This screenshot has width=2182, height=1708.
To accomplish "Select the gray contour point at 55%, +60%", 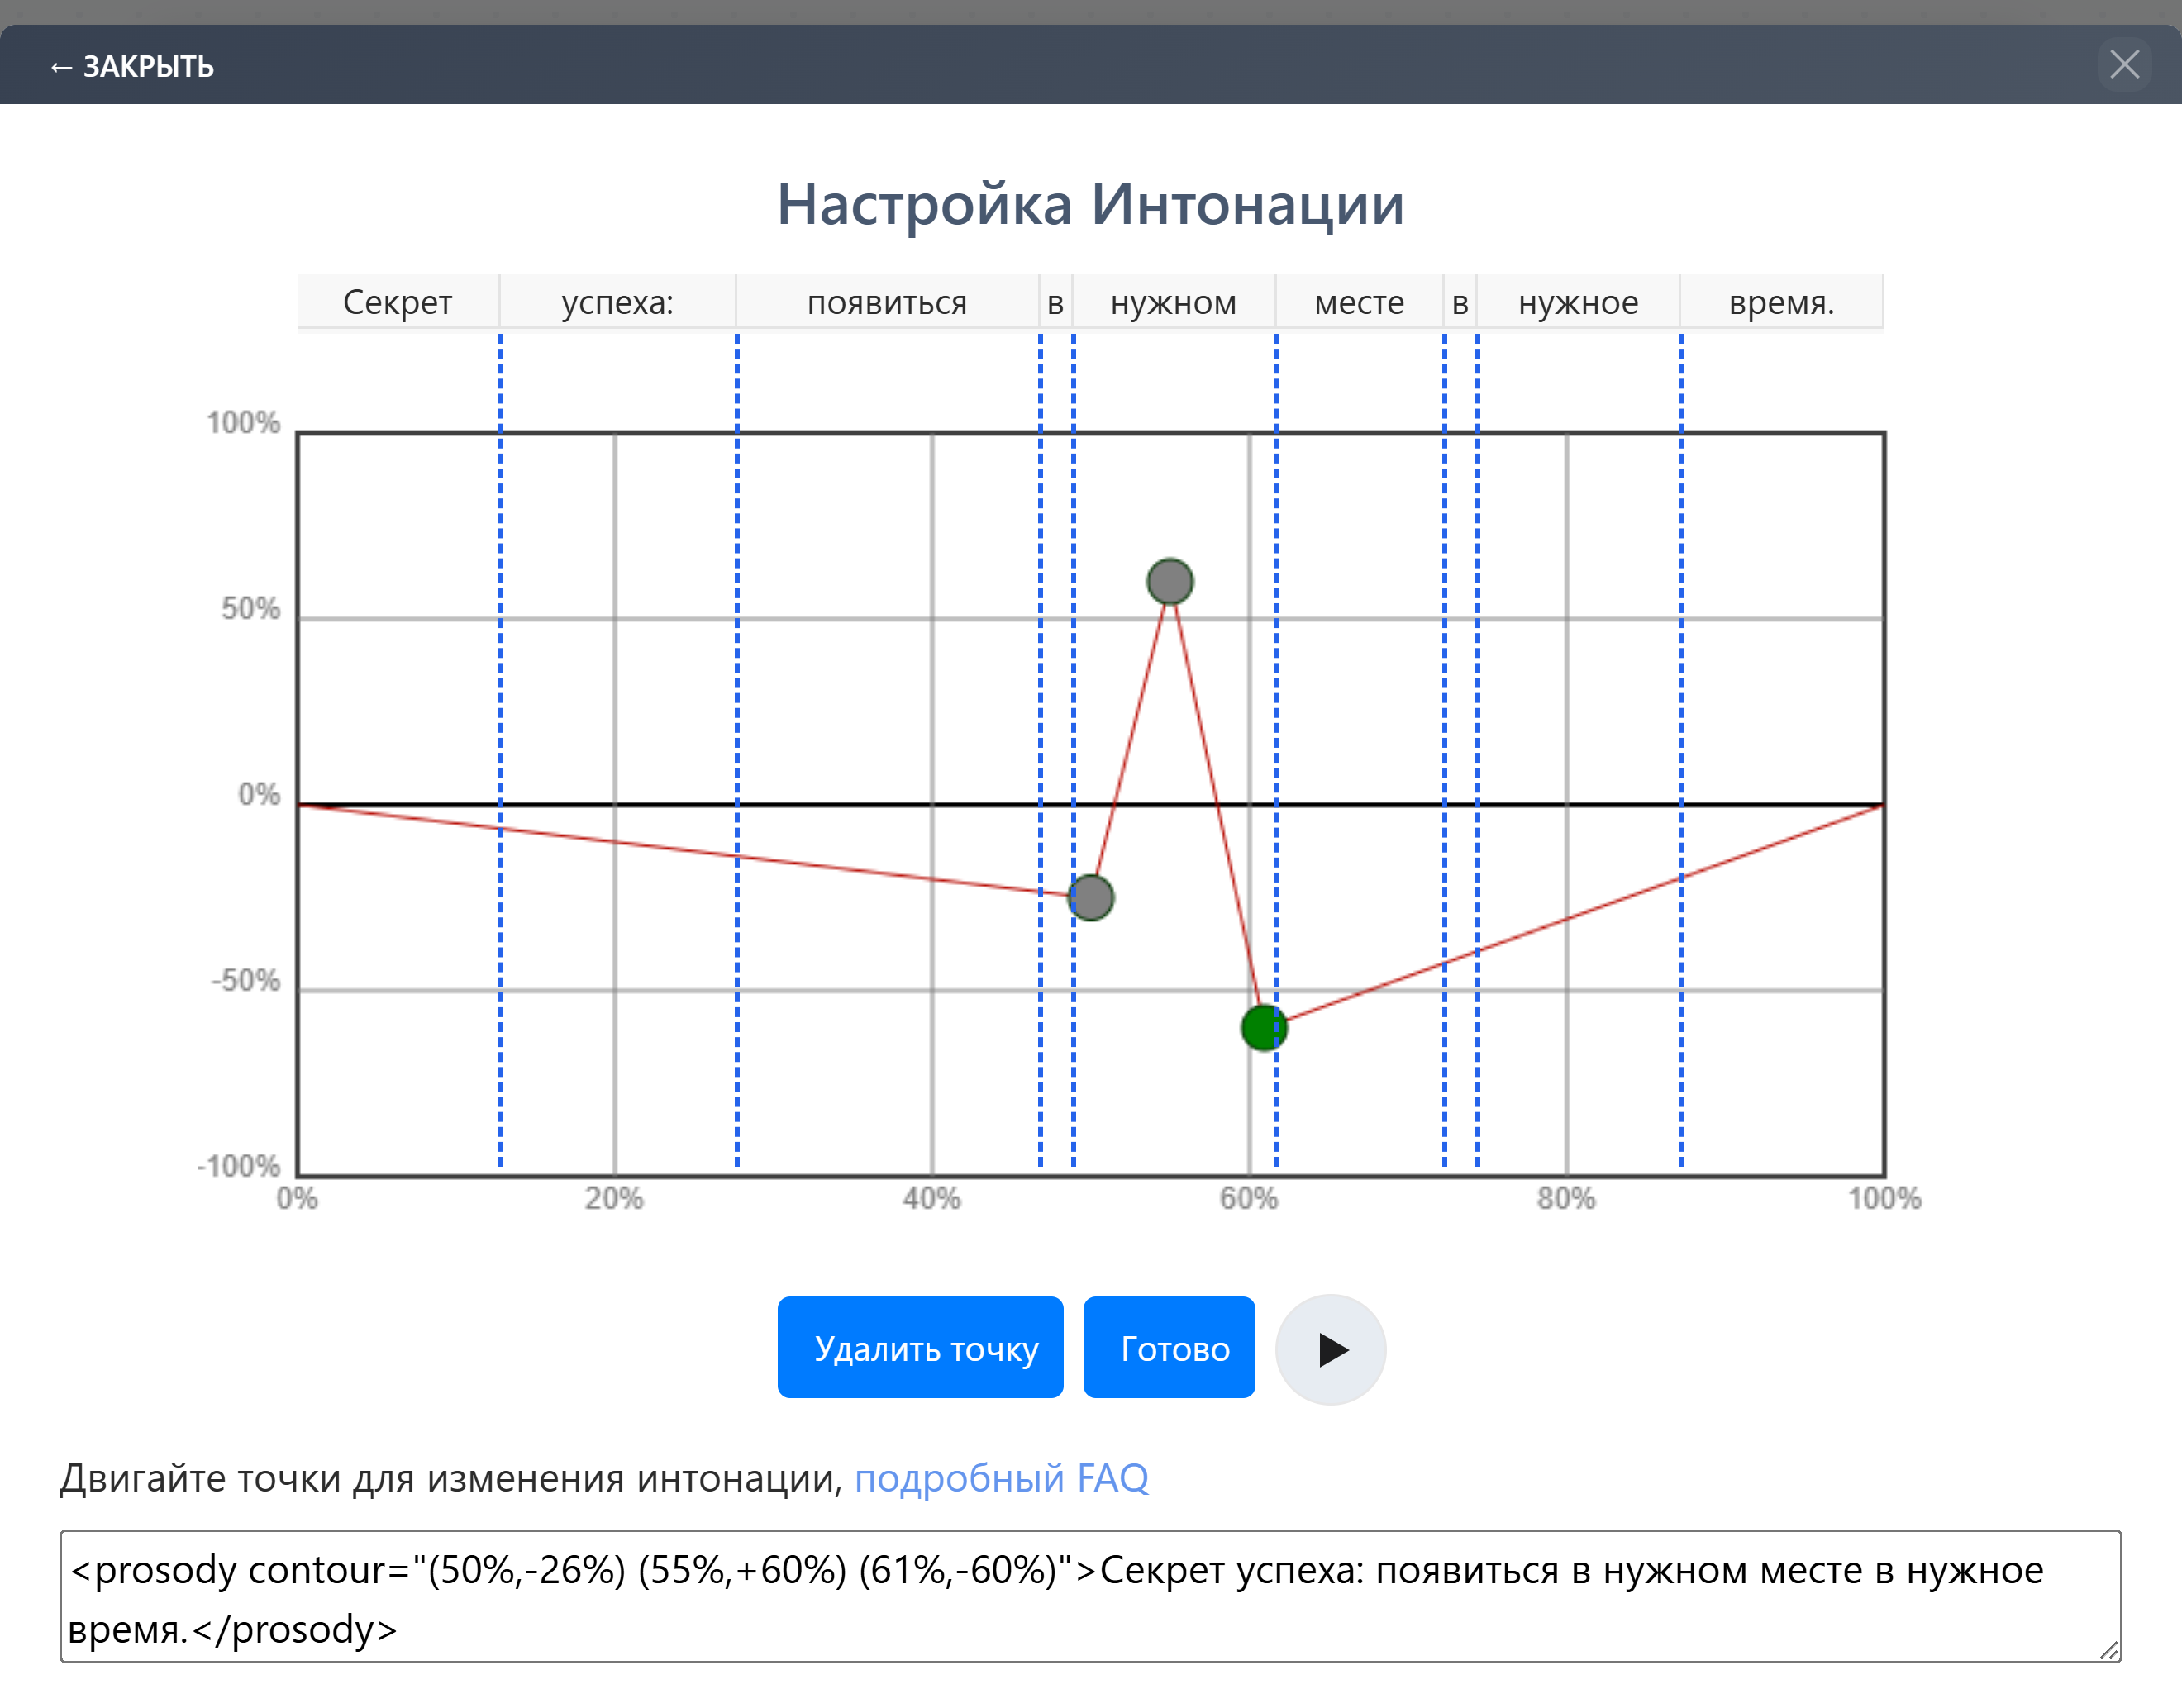I will [x=1170, y=581].
